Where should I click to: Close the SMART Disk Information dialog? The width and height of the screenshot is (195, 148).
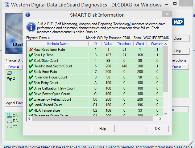(167, 14)
